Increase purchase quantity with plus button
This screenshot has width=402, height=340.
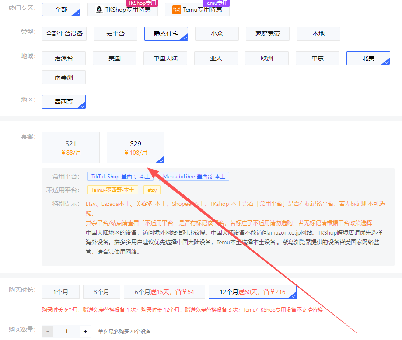coord(85,331)
